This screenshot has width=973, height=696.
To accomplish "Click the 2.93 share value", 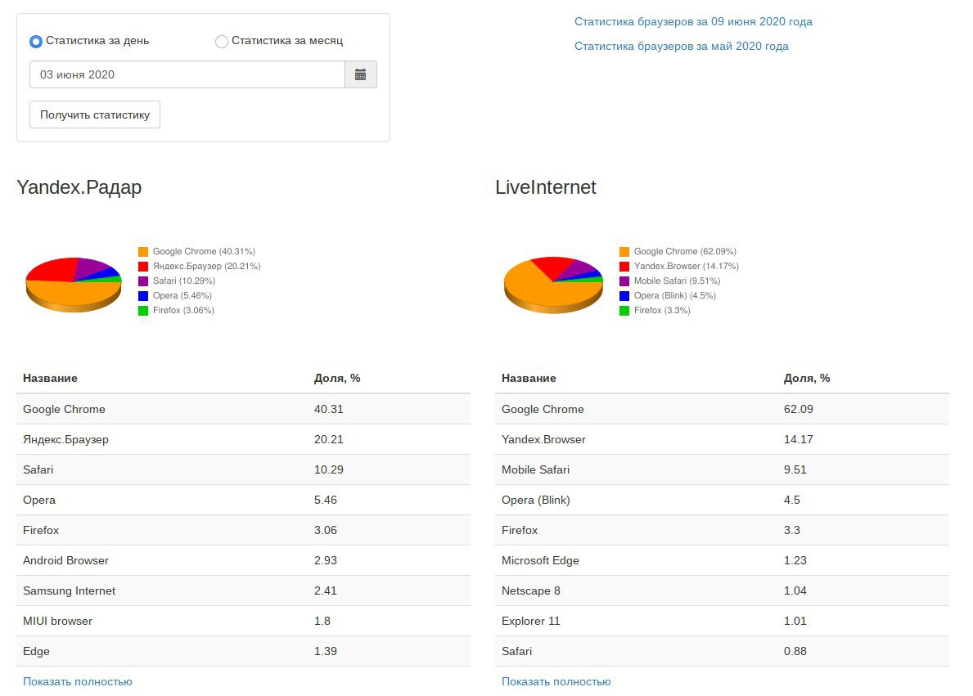I will tap(325, 560).
